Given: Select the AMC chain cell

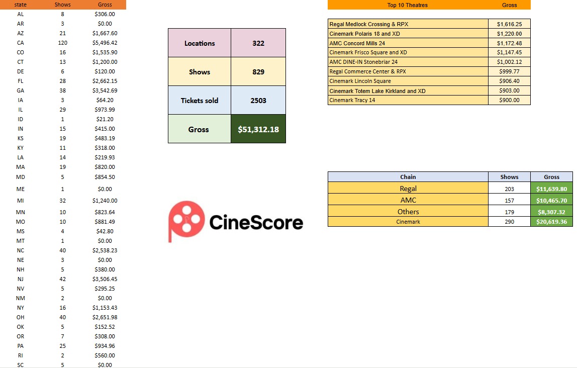Looking at the screenshot, I should pyautogui.click(x=408, y=200).
